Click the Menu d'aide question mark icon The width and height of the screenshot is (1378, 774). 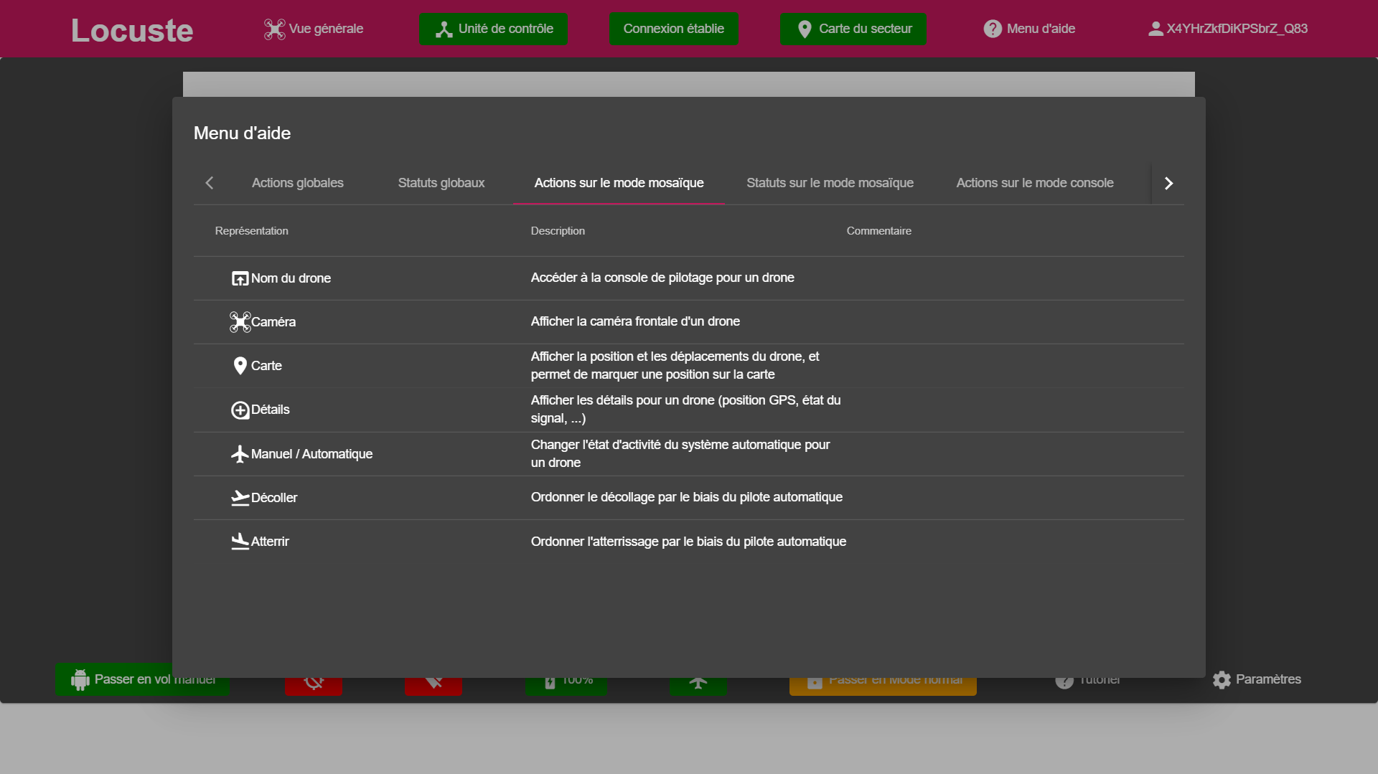point(993,29)
